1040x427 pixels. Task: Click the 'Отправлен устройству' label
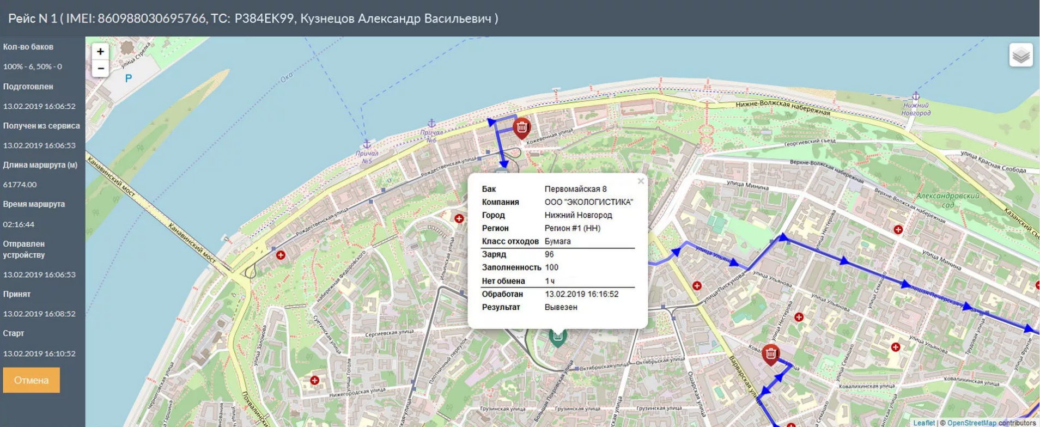[x=25, y=249]
